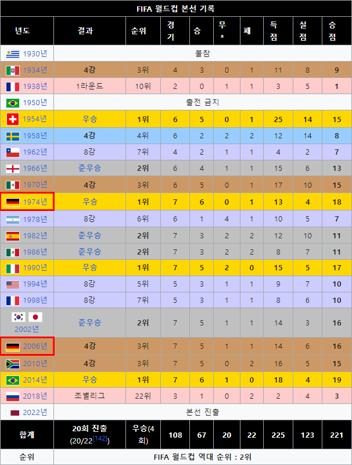Click the Switzerland flag icon beside 1954년
The width and height of the screenshot is (352, 465).
click(13, 119)
